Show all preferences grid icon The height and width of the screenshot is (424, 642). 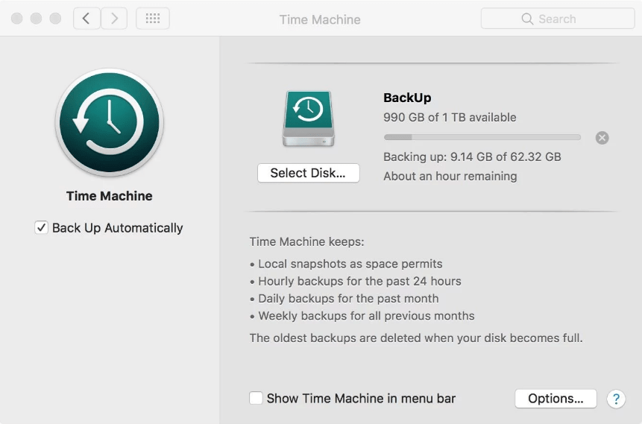pyautogui.click(x=153, y=19)
